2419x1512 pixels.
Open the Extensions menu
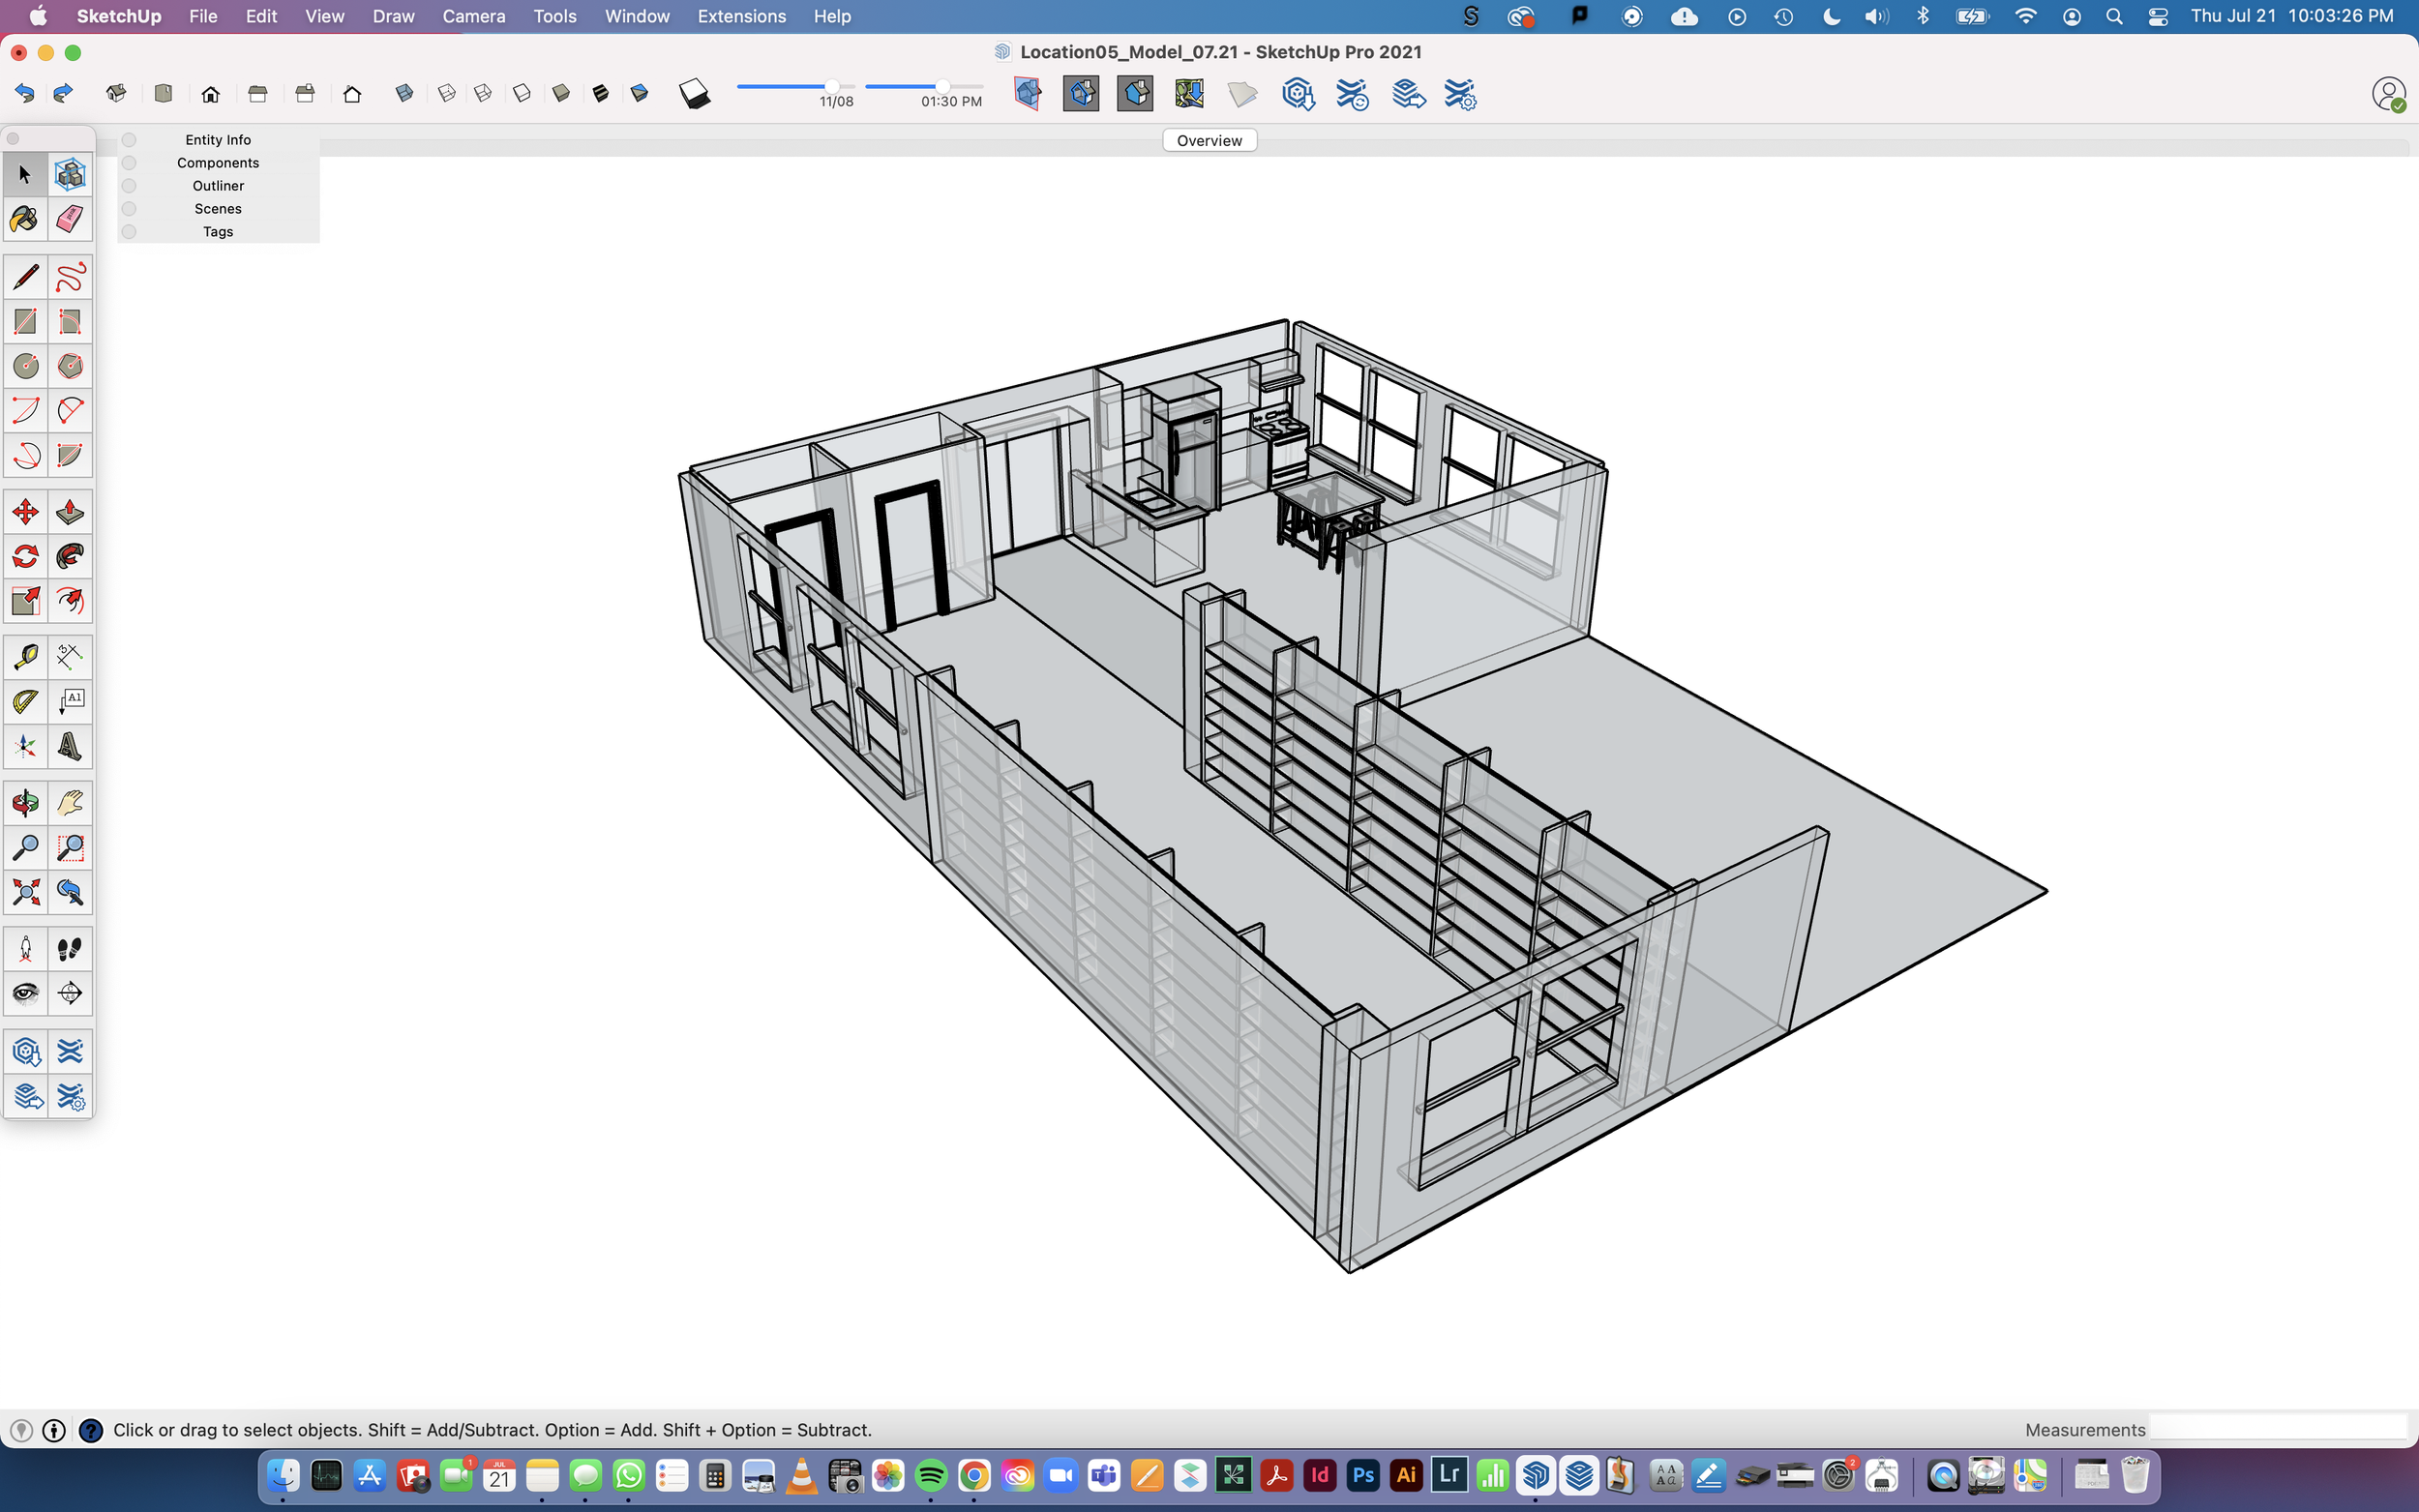(741, 16)
